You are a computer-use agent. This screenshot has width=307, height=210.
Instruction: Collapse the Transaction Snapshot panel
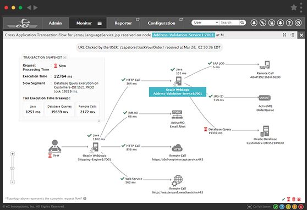pos(65,57)
